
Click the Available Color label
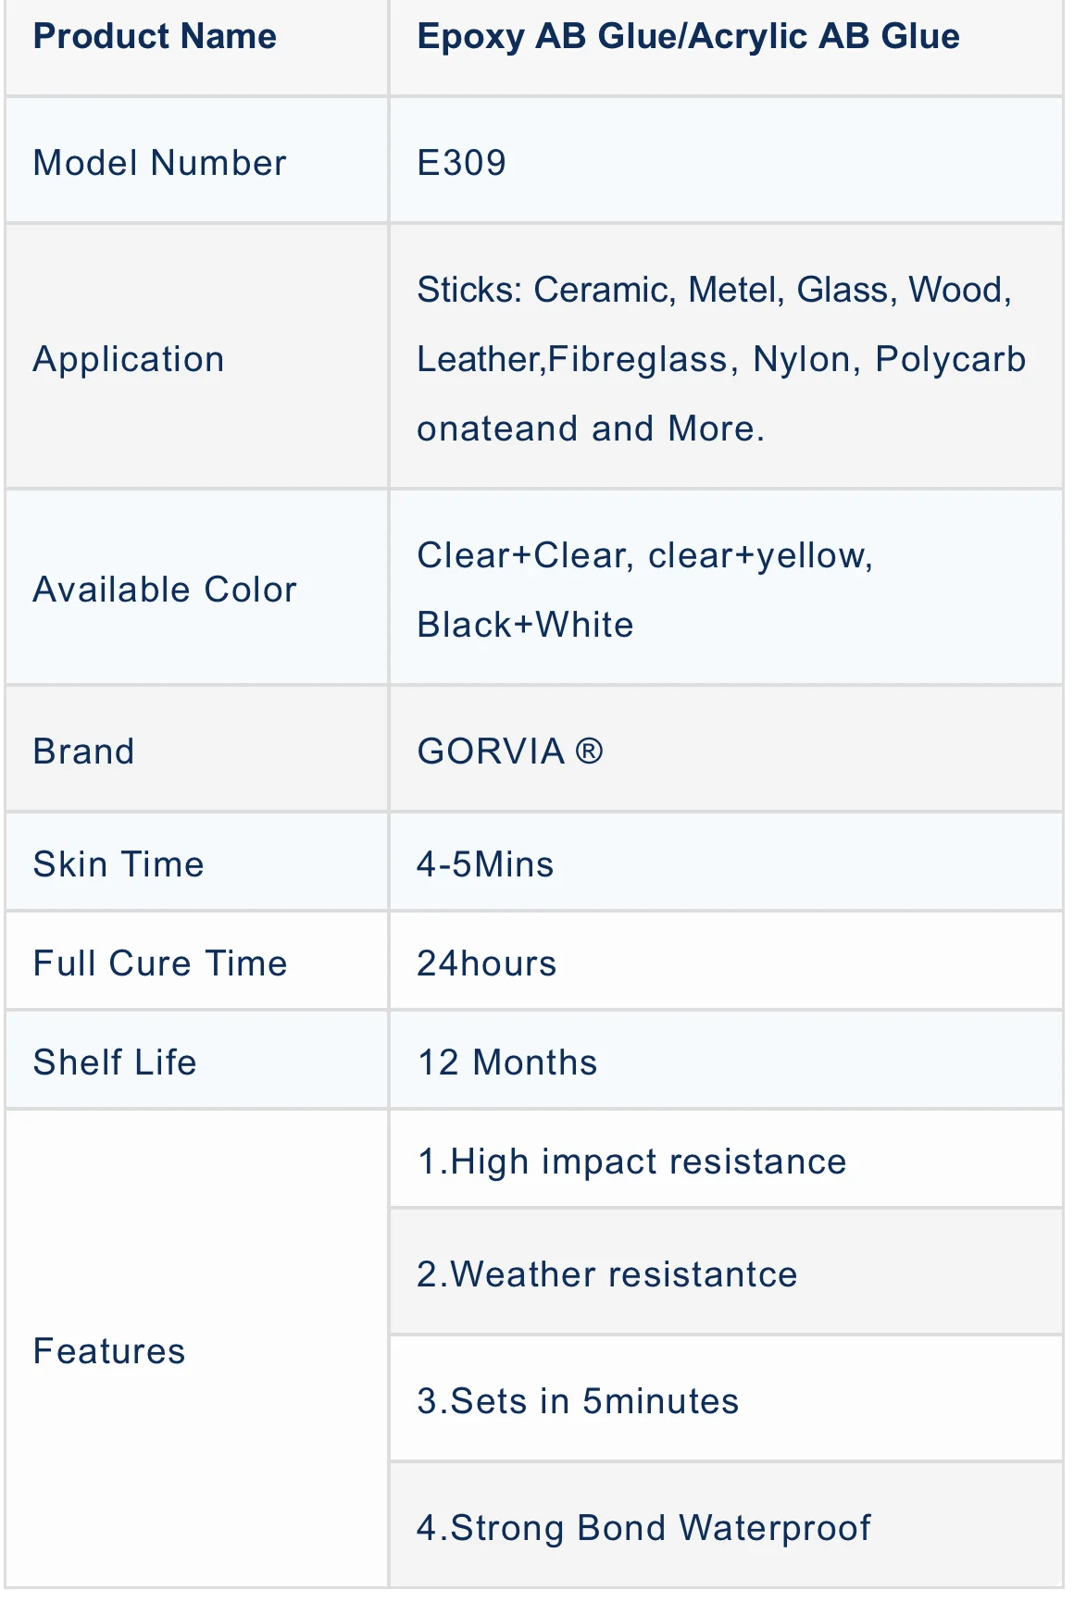pyautogui.click(x=165, y=590)
